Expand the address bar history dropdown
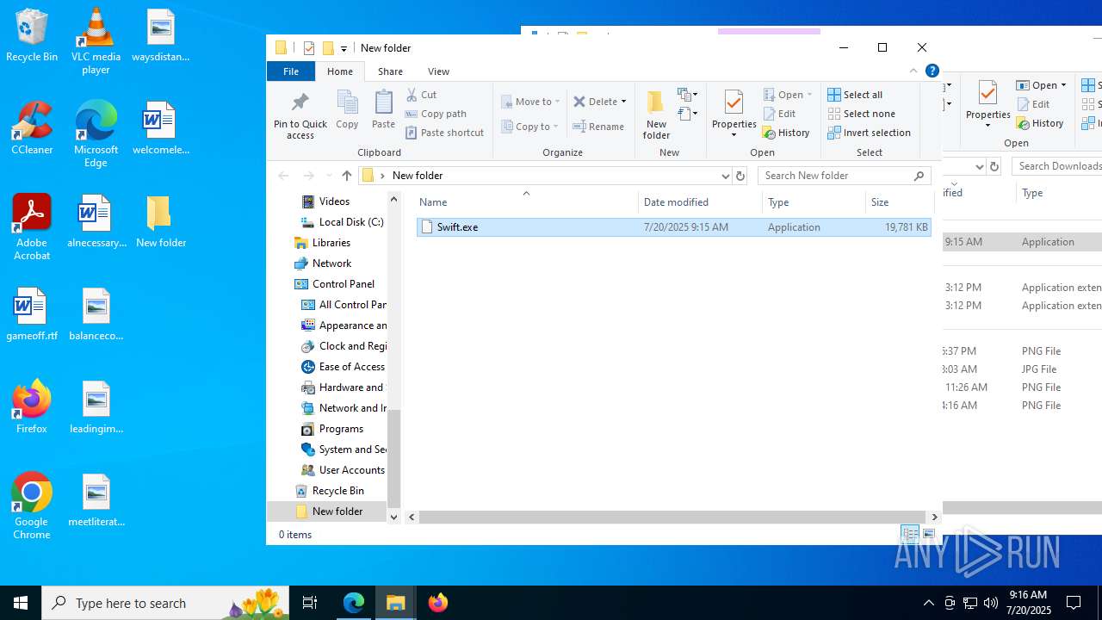This screenshot has width=1102, height=620. [x=725, y=176]
